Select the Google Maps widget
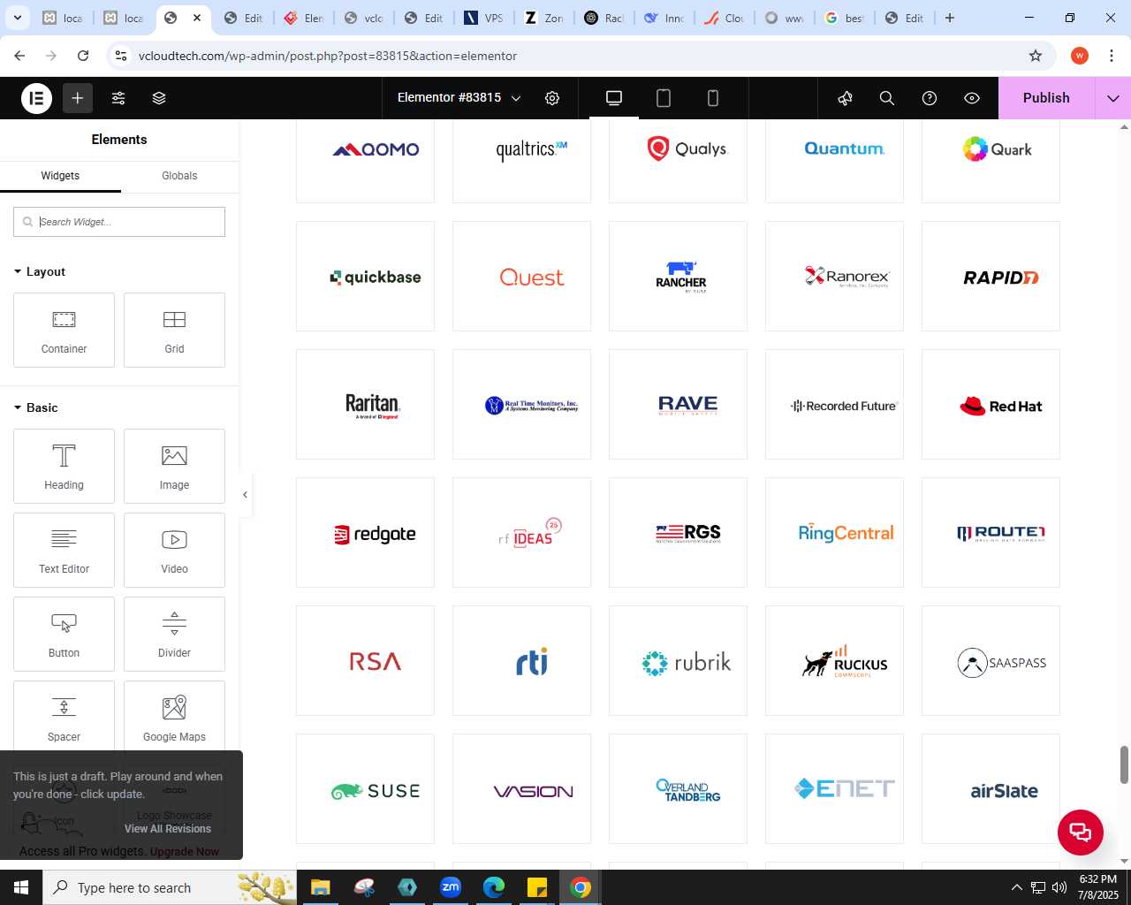Screen dimensions: 1131x905 click(174, 718)
